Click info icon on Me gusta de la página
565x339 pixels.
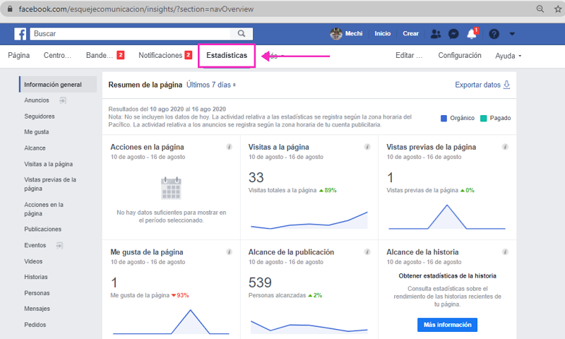(229, 252)
